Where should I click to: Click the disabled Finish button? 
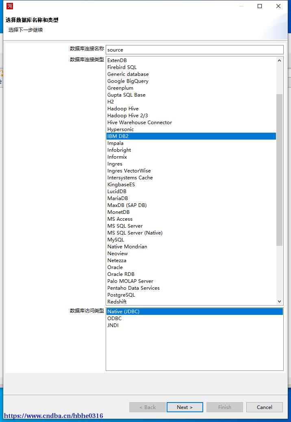pyautogui.click(x=225, y=407)
